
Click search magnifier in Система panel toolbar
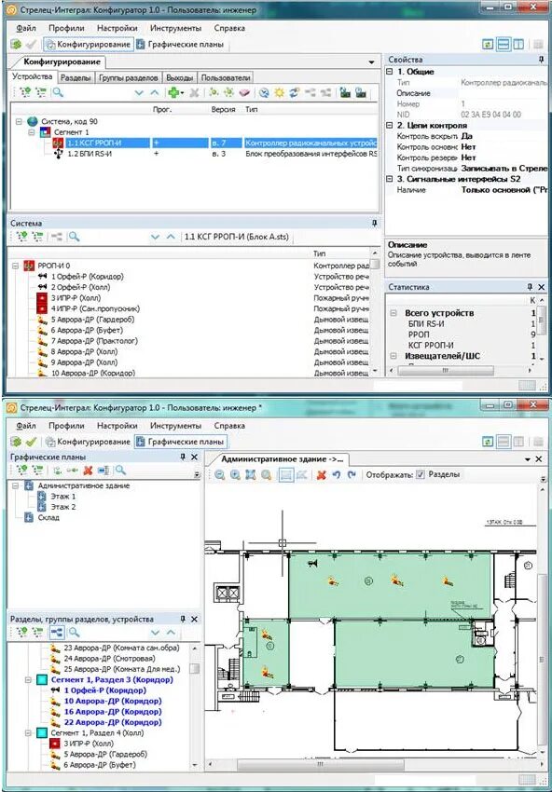(74, 237)
